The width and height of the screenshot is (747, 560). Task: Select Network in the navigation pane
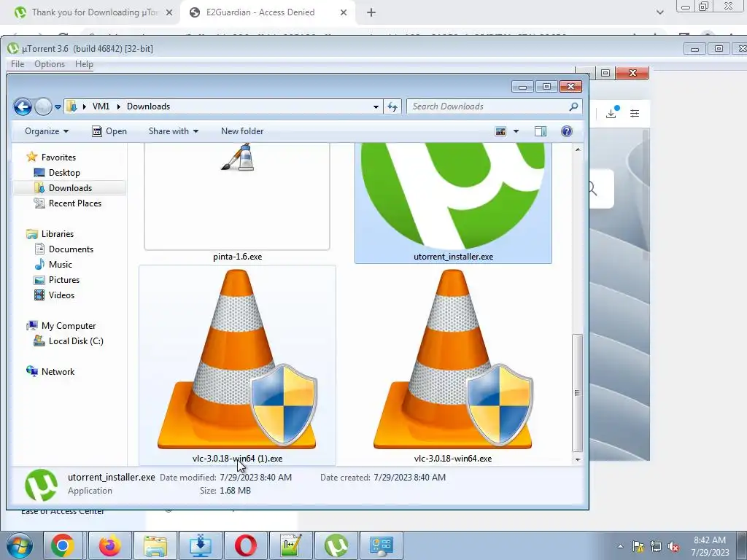pyautogui.click(x=58, y=371)
